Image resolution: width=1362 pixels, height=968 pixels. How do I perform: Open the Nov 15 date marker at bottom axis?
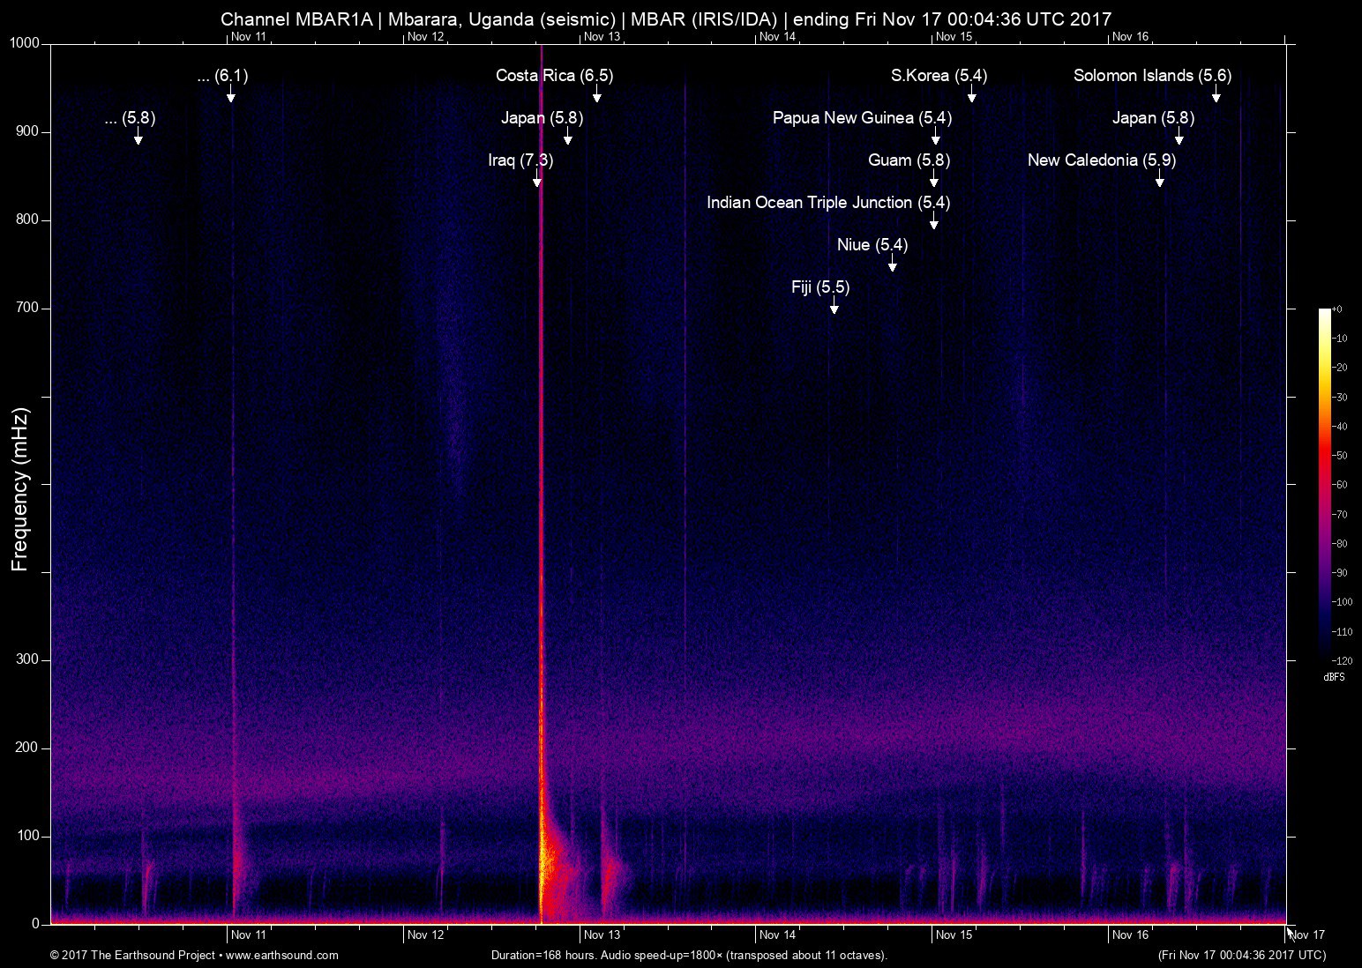(x=954, y=934)
